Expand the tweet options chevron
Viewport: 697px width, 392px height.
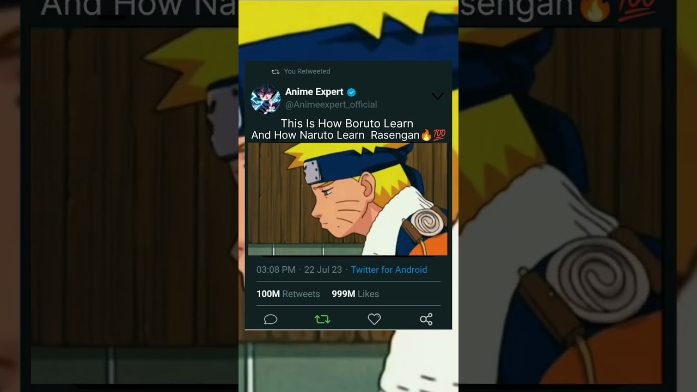pos(437,96)
